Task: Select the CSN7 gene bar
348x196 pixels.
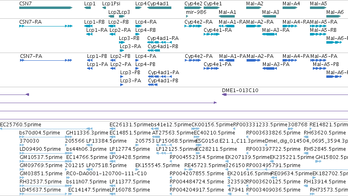Action: [46, 8]
